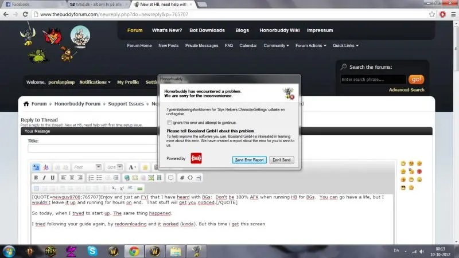Open the Size dropdown
The height and width of the screenshot is (258, 459).
[114, 167]
